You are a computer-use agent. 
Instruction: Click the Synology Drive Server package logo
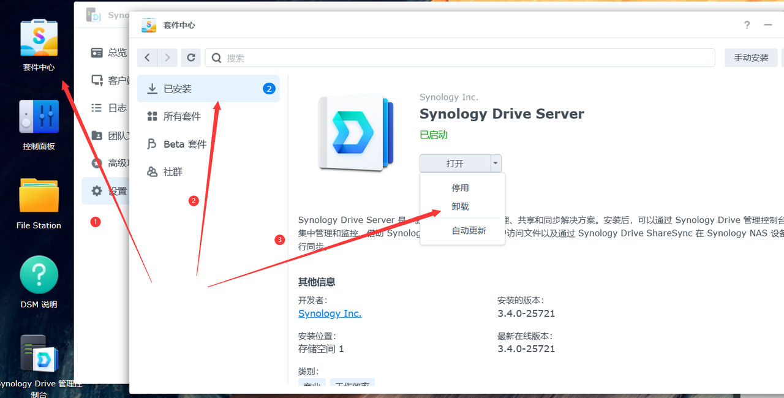tap(356, 132)
